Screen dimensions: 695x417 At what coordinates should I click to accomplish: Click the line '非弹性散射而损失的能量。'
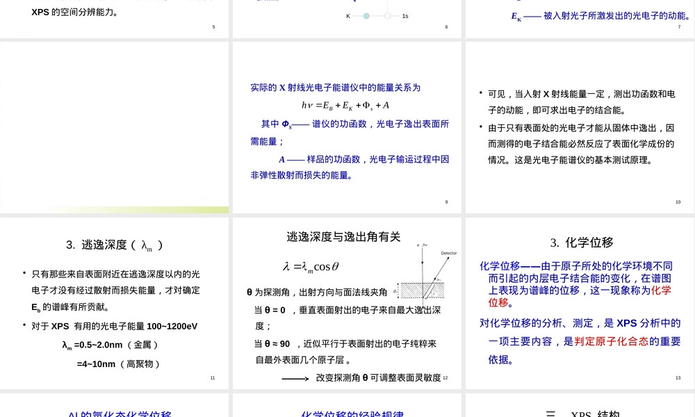tap(304, 175)
